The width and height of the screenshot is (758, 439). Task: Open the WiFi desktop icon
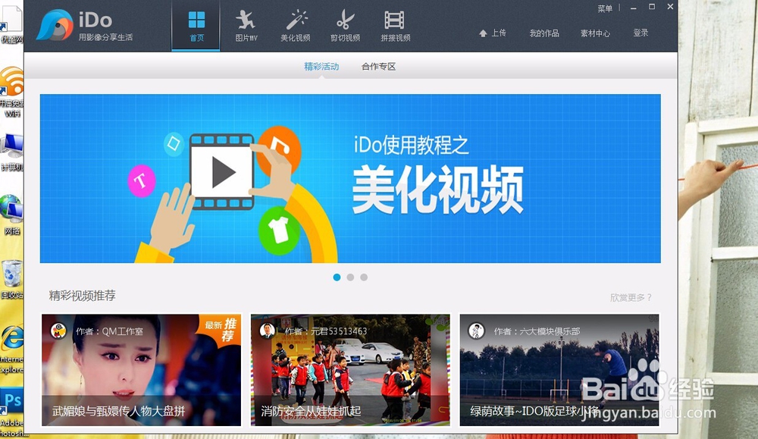(x=11, y=92)
